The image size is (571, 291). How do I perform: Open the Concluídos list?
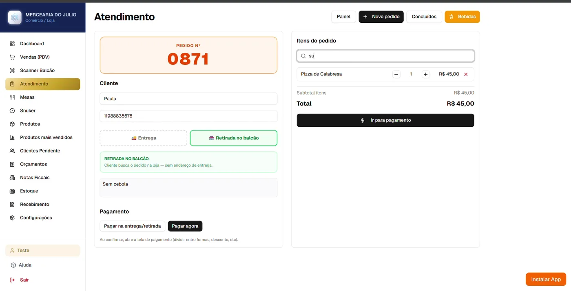[424, 17]
